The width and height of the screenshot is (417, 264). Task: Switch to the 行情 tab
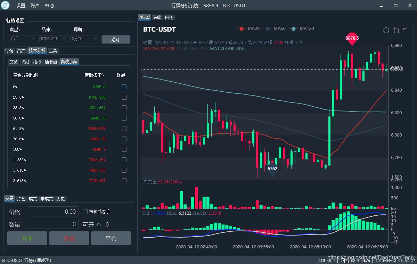pyautogui.click(x=9, y=51)
